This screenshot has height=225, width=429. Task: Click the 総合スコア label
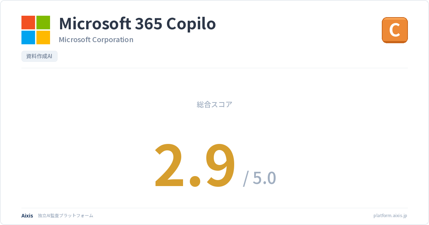pos(214,105)
